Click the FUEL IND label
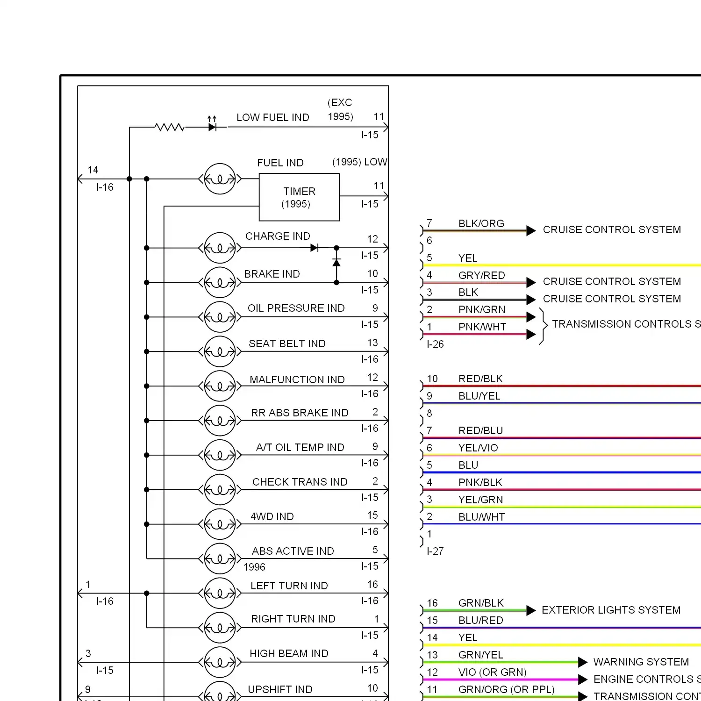This screenshot has width=701, height=701. [280, 163]
